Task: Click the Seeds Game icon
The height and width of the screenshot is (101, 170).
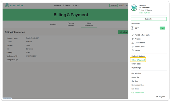Action: (132, 46)
